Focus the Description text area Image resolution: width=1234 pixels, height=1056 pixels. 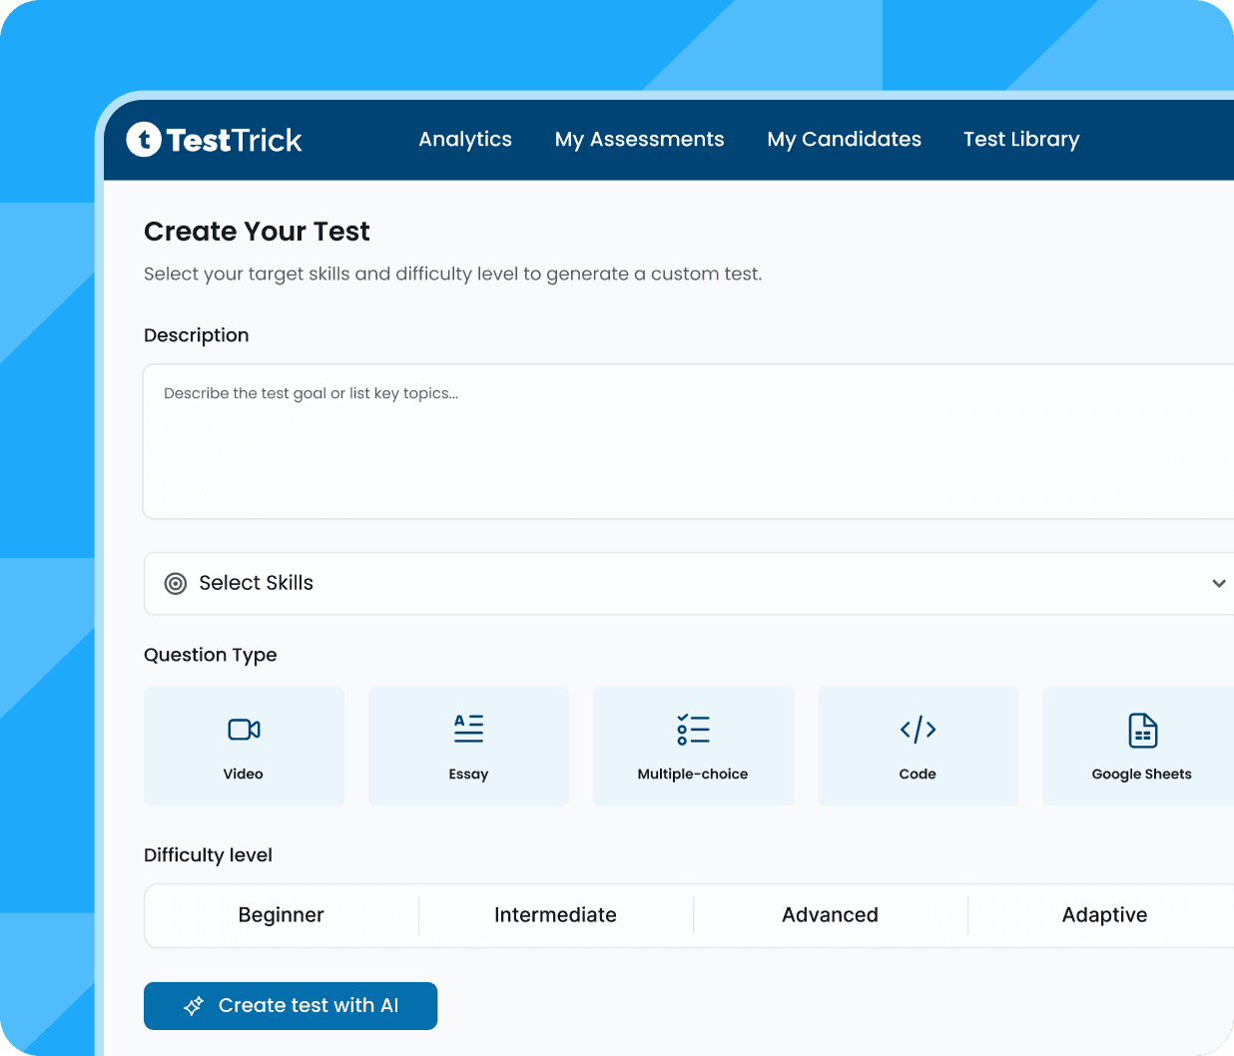point(689,441)
